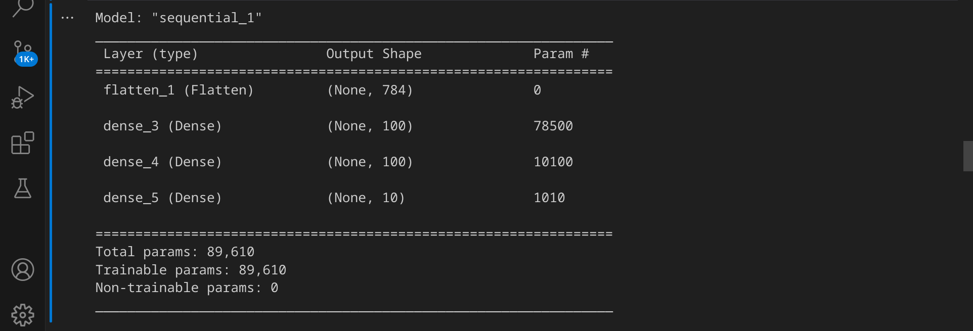Screen dimensions: 973x331
Task: Open the cell output ellipsis menu
Action: tap(67, 18)
